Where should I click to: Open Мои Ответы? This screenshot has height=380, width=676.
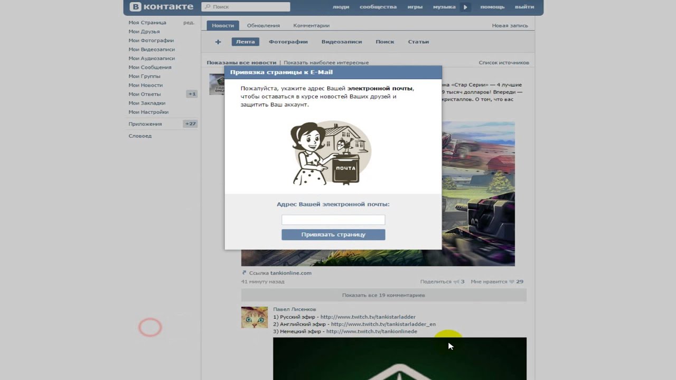(145, 94)
